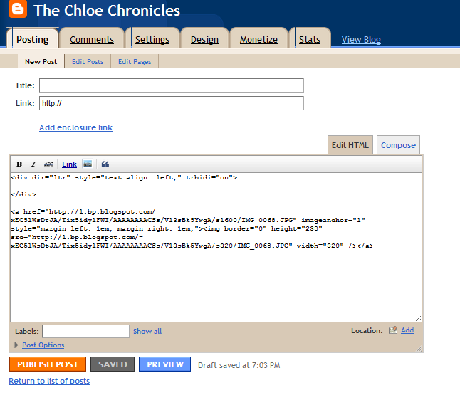Open the Comments tab

pos(92,39)
